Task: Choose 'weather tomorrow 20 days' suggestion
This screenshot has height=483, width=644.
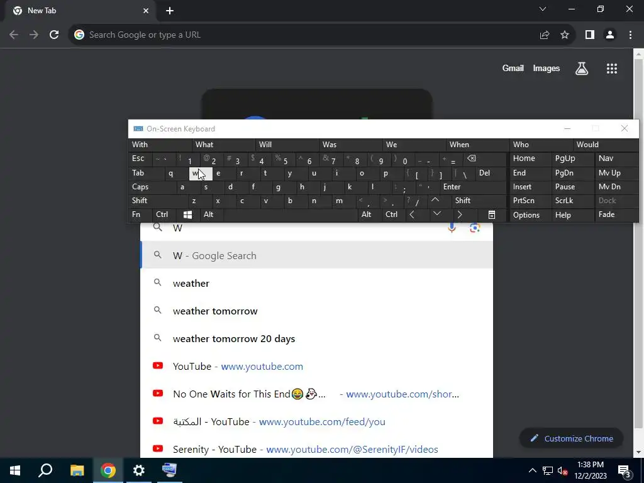Action: pyautogui.click(x=316, y=339)
